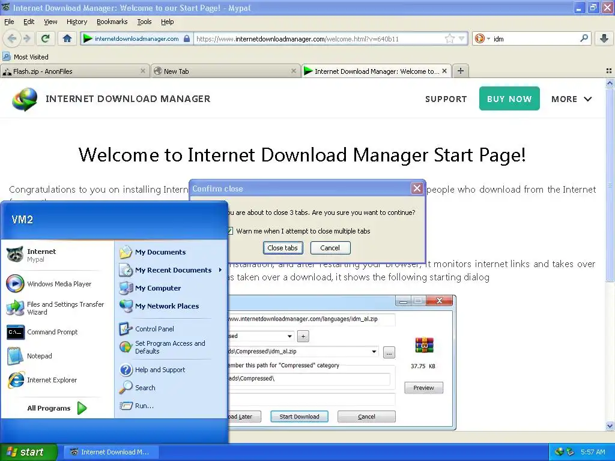Launch Windows Media Player from the Start menu
The width and height of the screenshot is (615, 461).
coord(57,284)
